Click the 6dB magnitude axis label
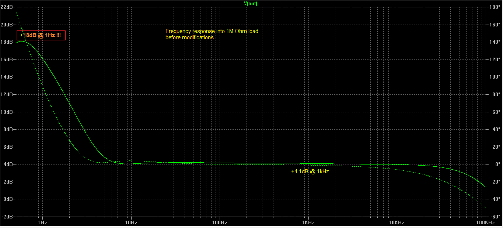 (8, 147)
